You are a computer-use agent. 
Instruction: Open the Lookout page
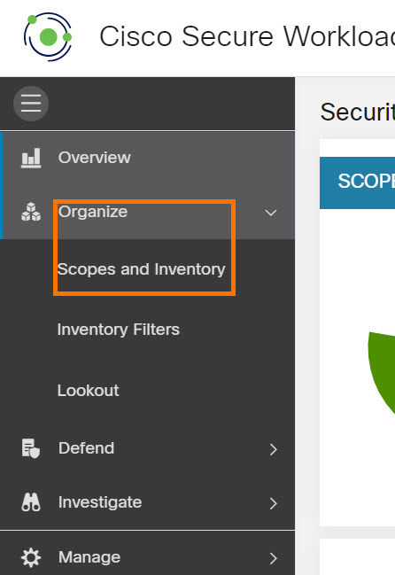[88, 390]
